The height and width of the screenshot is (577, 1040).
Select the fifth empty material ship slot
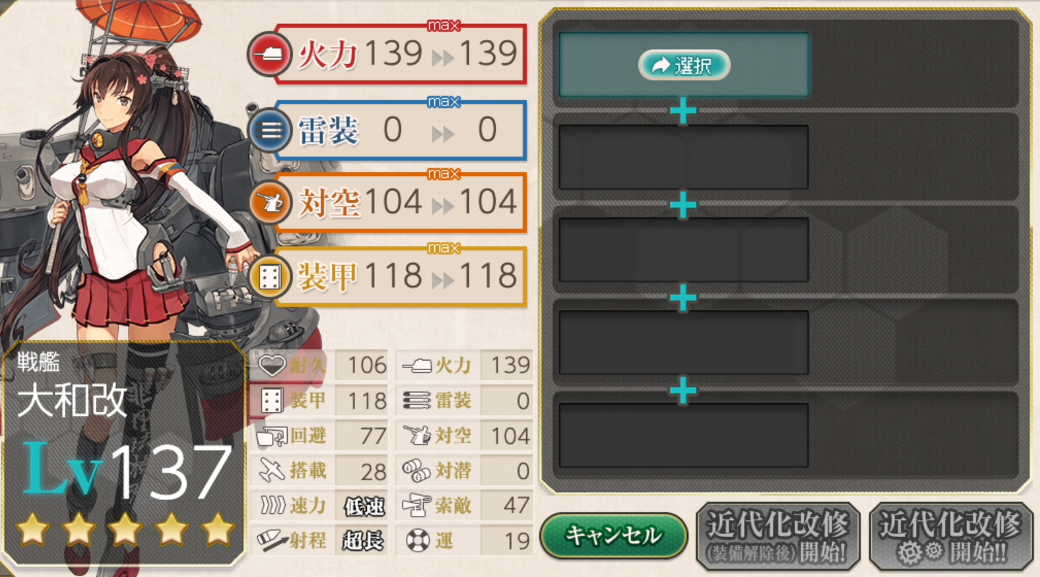coord(683,435)
